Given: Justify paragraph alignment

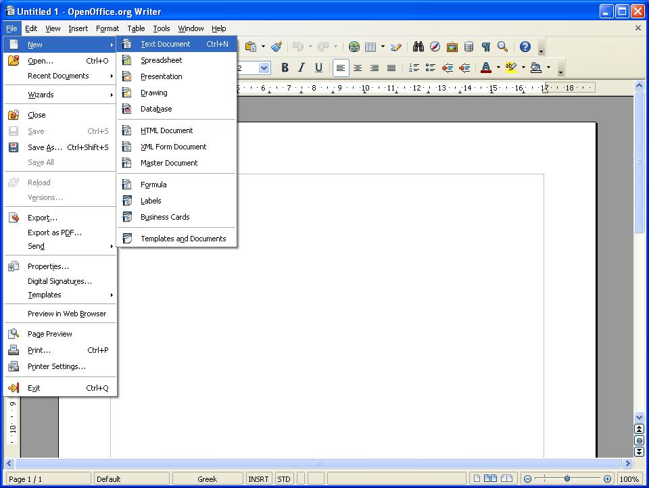Looking at the screenshot, I should (x=391, y=68).
